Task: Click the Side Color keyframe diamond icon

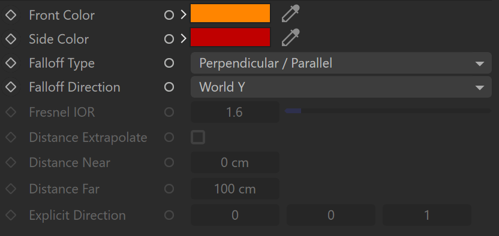Action: click(x=11, y=39)
